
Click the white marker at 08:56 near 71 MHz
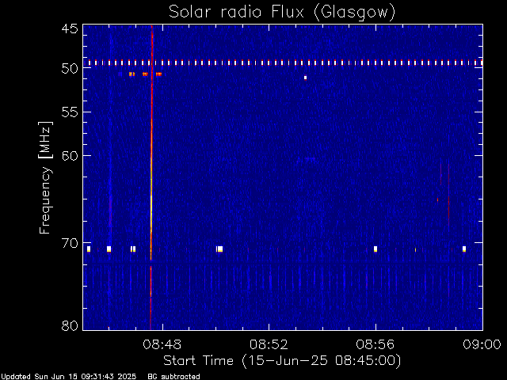(375, 249)
